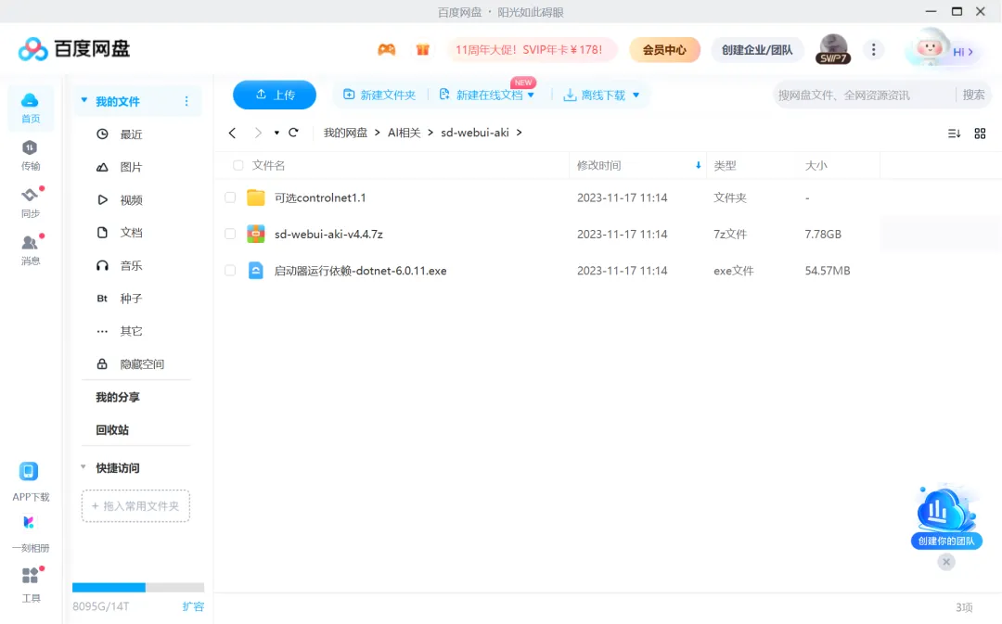
Task: Select 种子 in the file tree
Action: pyautogui.click(x=131, y=299)
